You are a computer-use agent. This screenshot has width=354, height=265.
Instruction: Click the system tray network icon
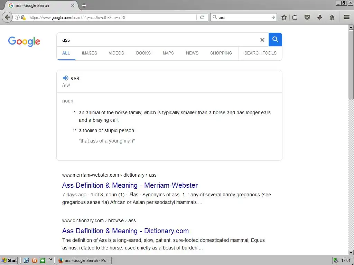click(x=336, y=261)
